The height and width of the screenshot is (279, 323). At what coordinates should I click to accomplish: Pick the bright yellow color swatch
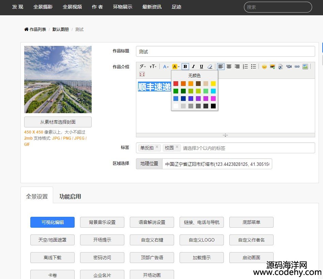[213, 83]
